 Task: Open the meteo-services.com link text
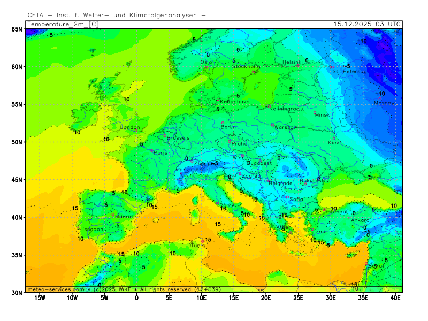pos(56,289)
